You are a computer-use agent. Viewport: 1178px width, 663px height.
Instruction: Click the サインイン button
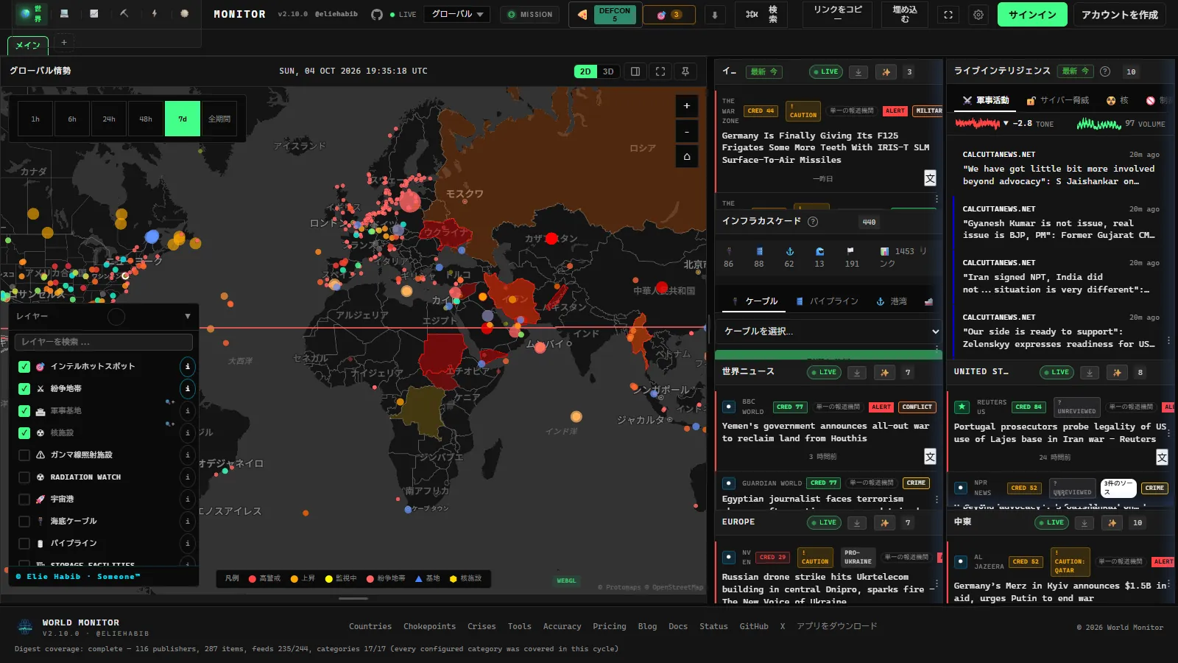tap(1032, 15)
